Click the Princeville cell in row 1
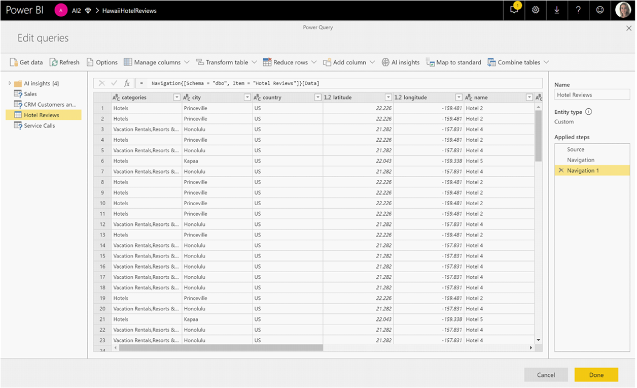This screenshot has width=637, height=388. pyautogui.click(x=217, y=108)
